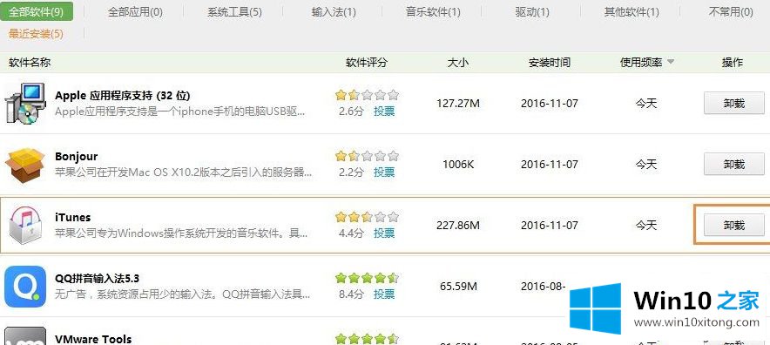Open the 全部应用(0) tab

pos(135,12)
